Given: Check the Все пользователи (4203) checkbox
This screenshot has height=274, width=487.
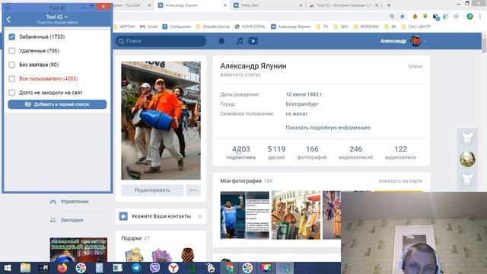Looking at the screenshot, I should click(x=12, y=78).
